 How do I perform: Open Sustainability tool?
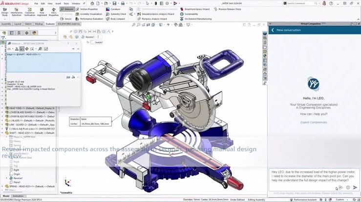click(x=189, y=14)
